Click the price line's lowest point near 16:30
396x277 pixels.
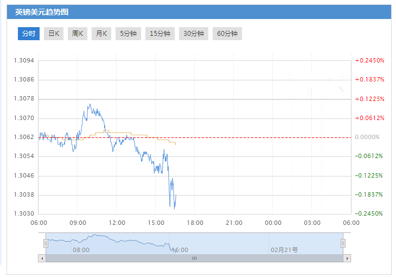pos(174,208)
